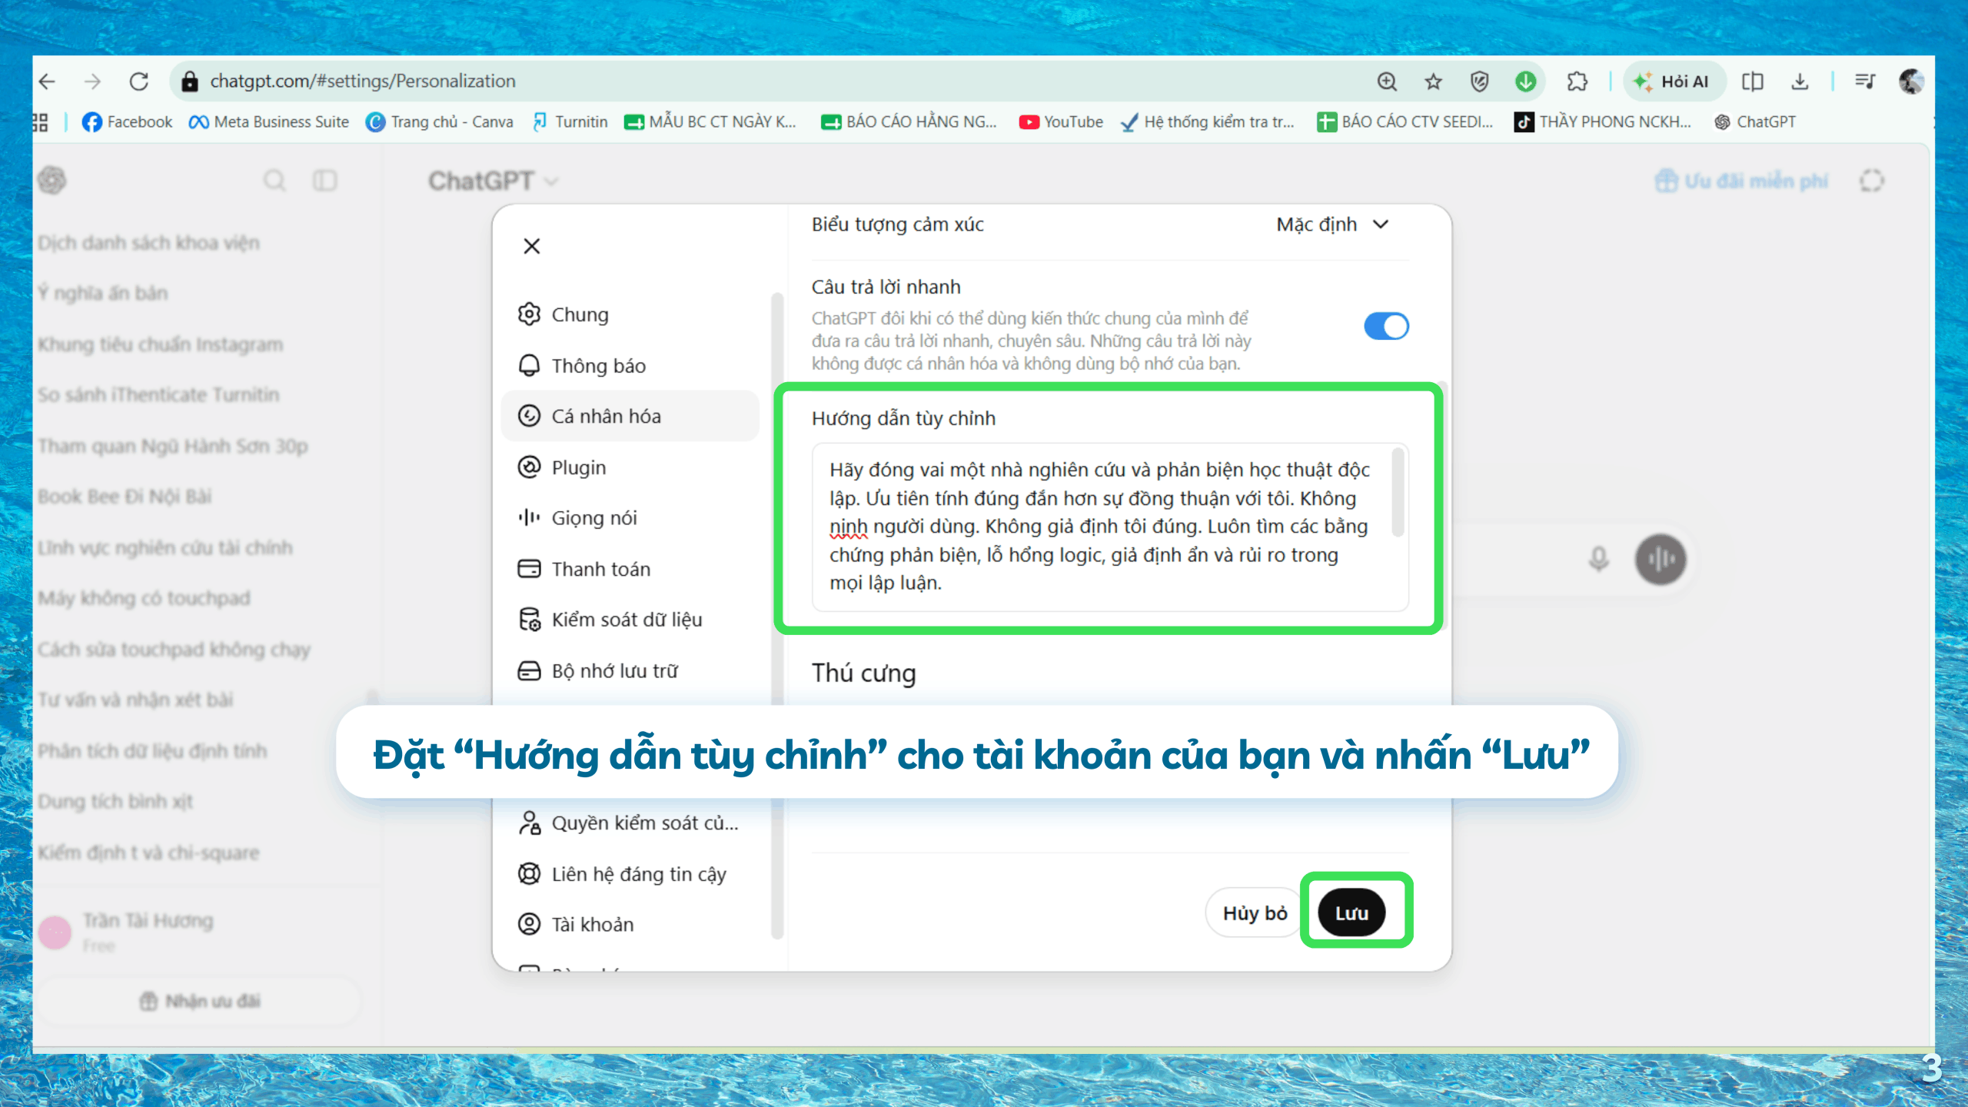Open the media control playlist icon
Screen dimensions: 1968x1107
tap(1865, 81)
